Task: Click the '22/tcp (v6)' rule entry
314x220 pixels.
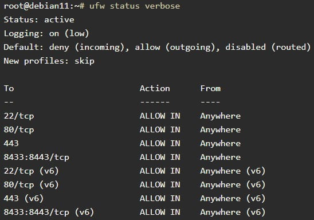Action: pos(32,171)
